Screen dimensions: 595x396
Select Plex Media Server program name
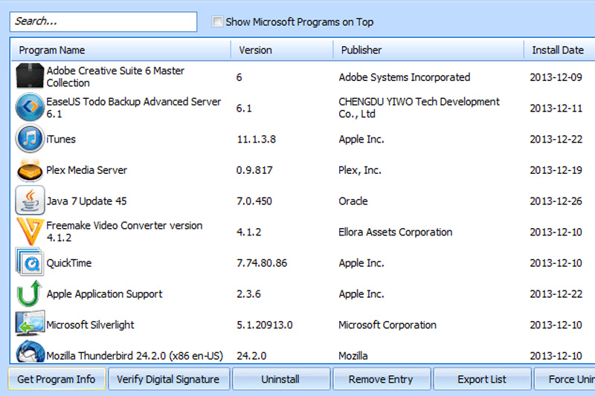tap(86, 170)
